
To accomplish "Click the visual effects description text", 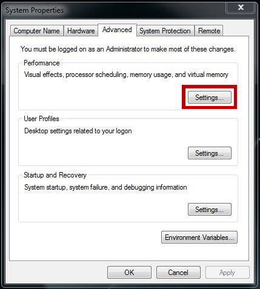I will (126, 75).
